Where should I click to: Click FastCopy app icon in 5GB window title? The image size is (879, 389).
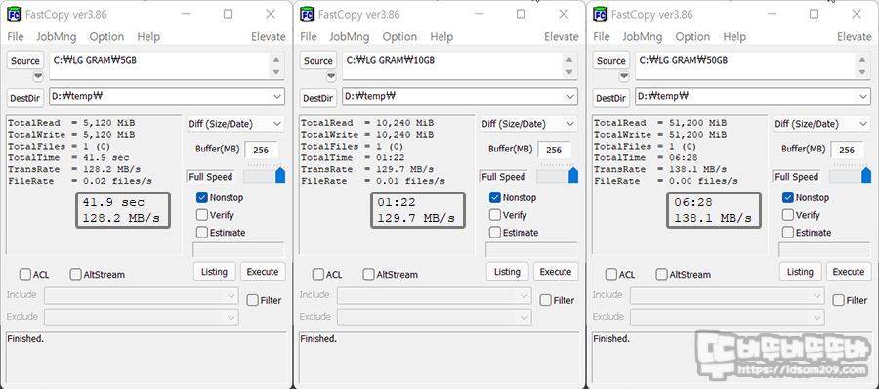coord(14,14)
